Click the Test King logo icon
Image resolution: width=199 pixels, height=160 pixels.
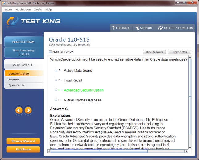pyautogui.click(x=12, y=21)
